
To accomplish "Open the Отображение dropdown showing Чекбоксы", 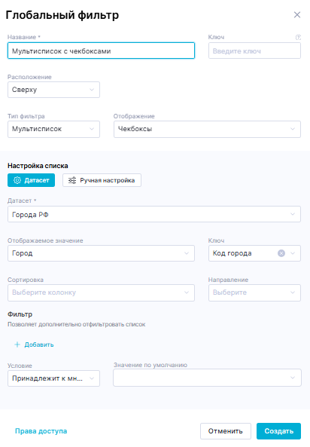I will pyautogui.click(x=207, y=129).
